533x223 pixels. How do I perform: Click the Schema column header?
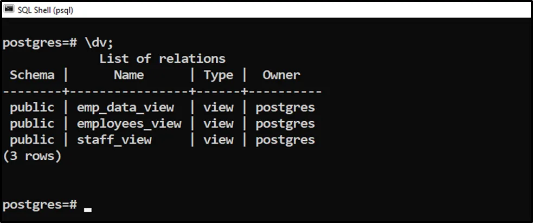pyautogui.click(x=32, y=75)
